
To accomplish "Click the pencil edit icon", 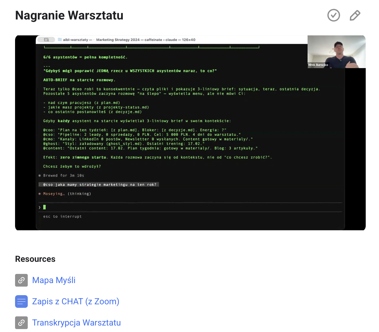I will pos(355,15).
